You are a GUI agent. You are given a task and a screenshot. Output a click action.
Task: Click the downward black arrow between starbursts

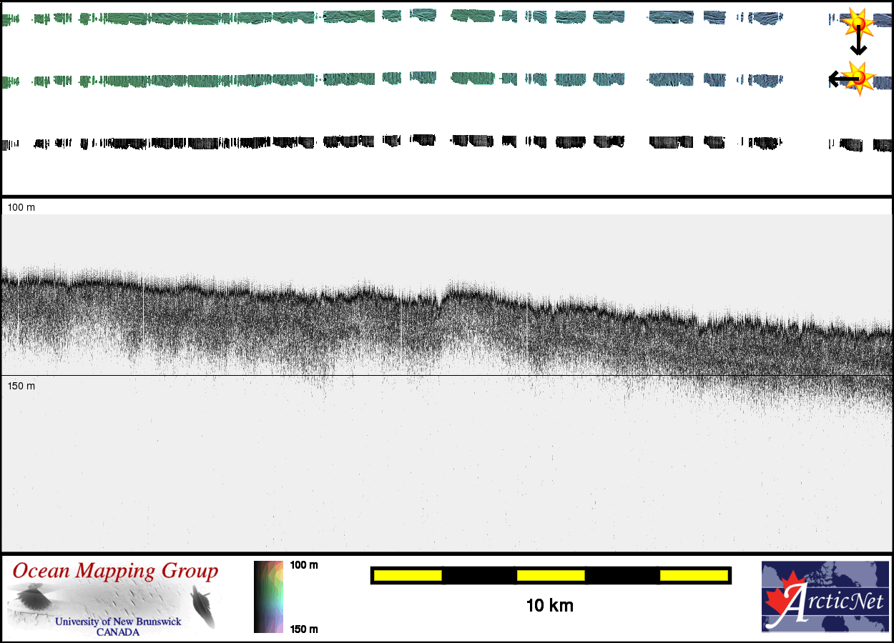pos(858,43)
